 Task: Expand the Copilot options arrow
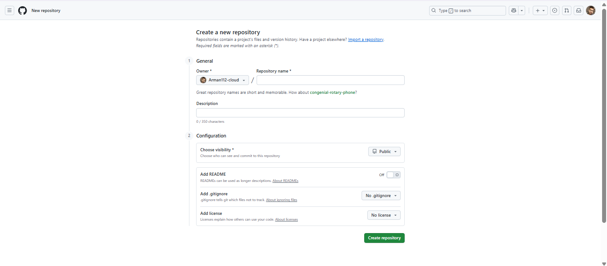pos(521,10)
